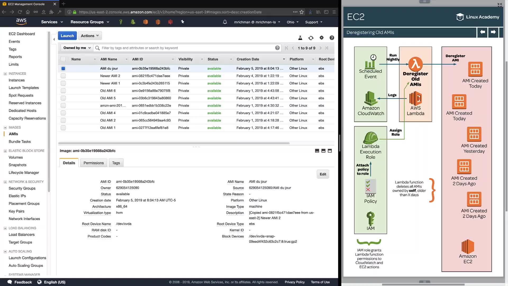508x286 pixels.
Task: Go to next slide arrow
Action: coord(493,32)
